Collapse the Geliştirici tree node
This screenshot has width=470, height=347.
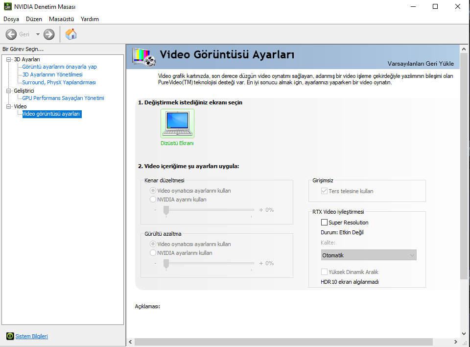(9, 91)
